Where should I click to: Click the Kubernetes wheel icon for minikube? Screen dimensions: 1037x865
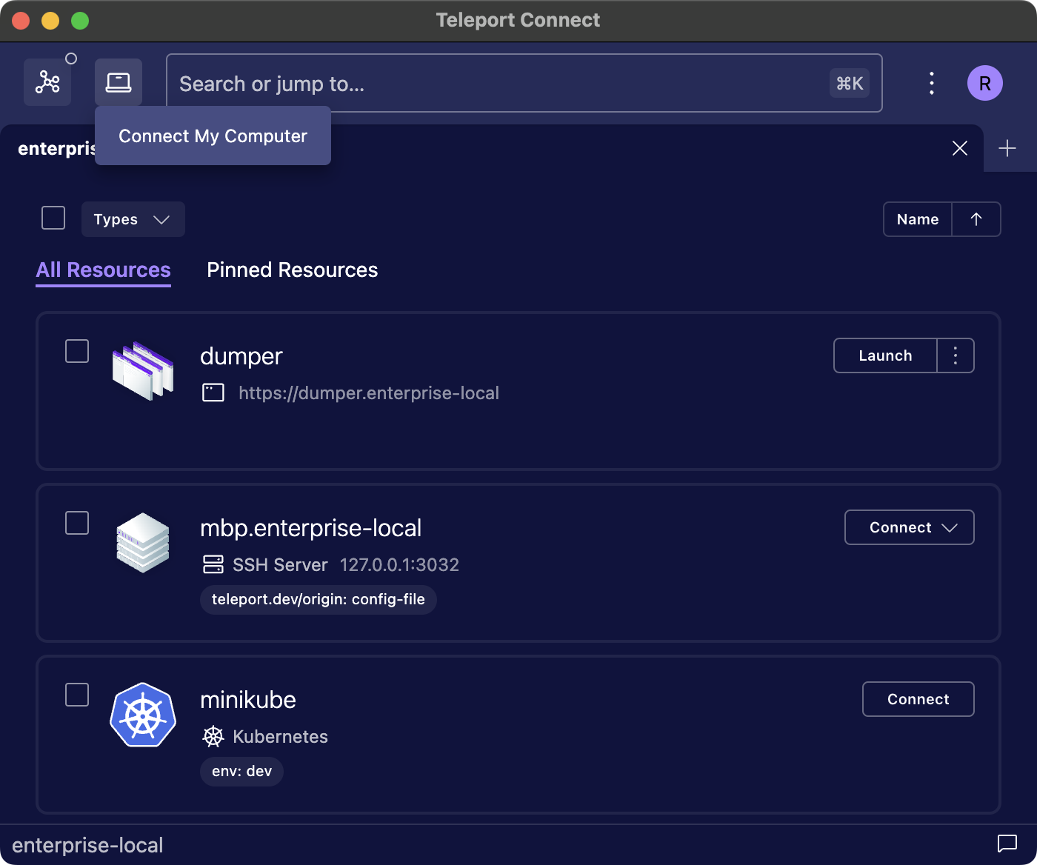(x=213, y=736)
